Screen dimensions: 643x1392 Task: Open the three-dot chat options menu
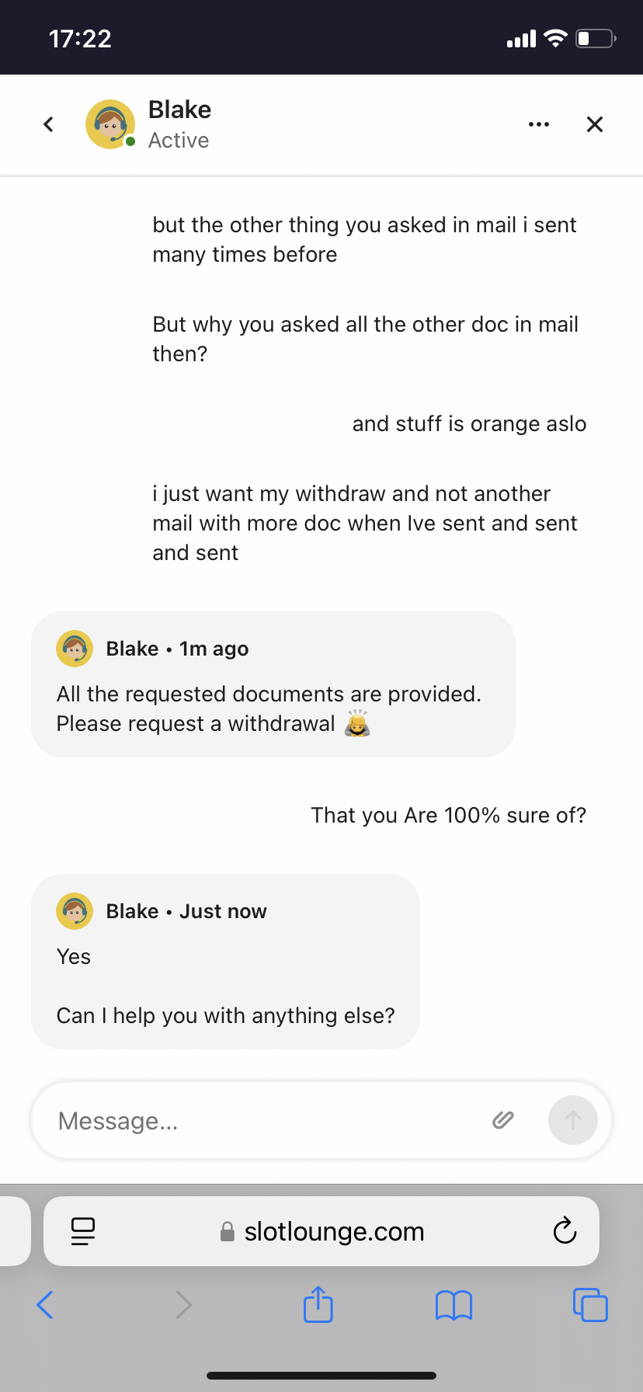coord(538,124)
